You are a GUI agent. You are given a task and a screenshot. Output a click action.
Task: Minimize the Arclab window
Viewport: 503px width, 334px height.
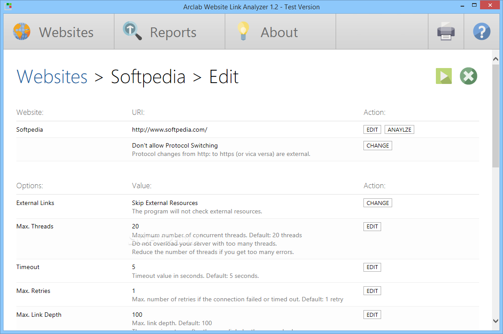click(x=462, y=6)
